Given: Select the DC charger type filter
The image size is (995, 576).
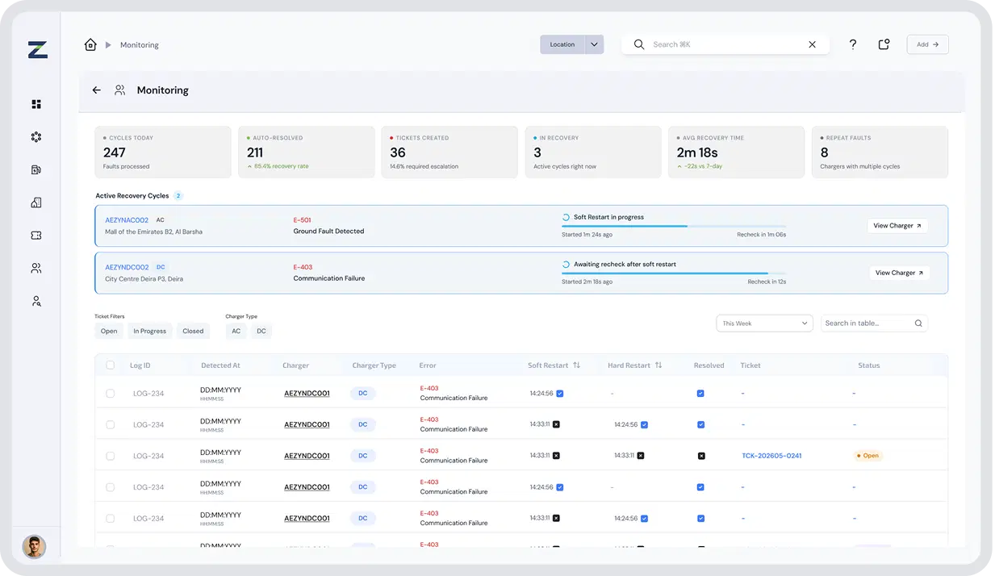Looking at the screenshot, I should tap(261, 331).
